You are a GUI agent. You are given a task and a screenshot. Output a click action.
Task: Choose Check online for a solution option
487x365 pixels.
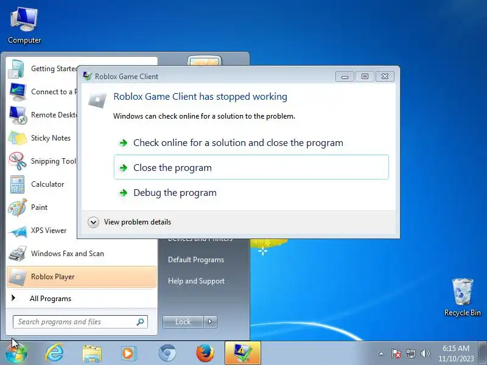[x=251, y=143]
